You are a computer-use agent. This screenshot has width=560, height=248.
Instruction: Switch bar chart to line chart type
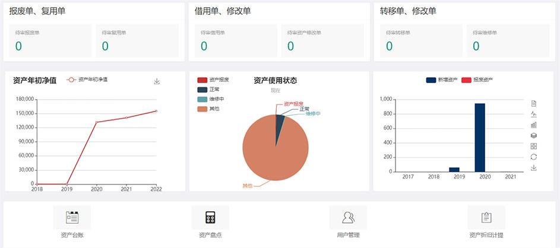533,114
